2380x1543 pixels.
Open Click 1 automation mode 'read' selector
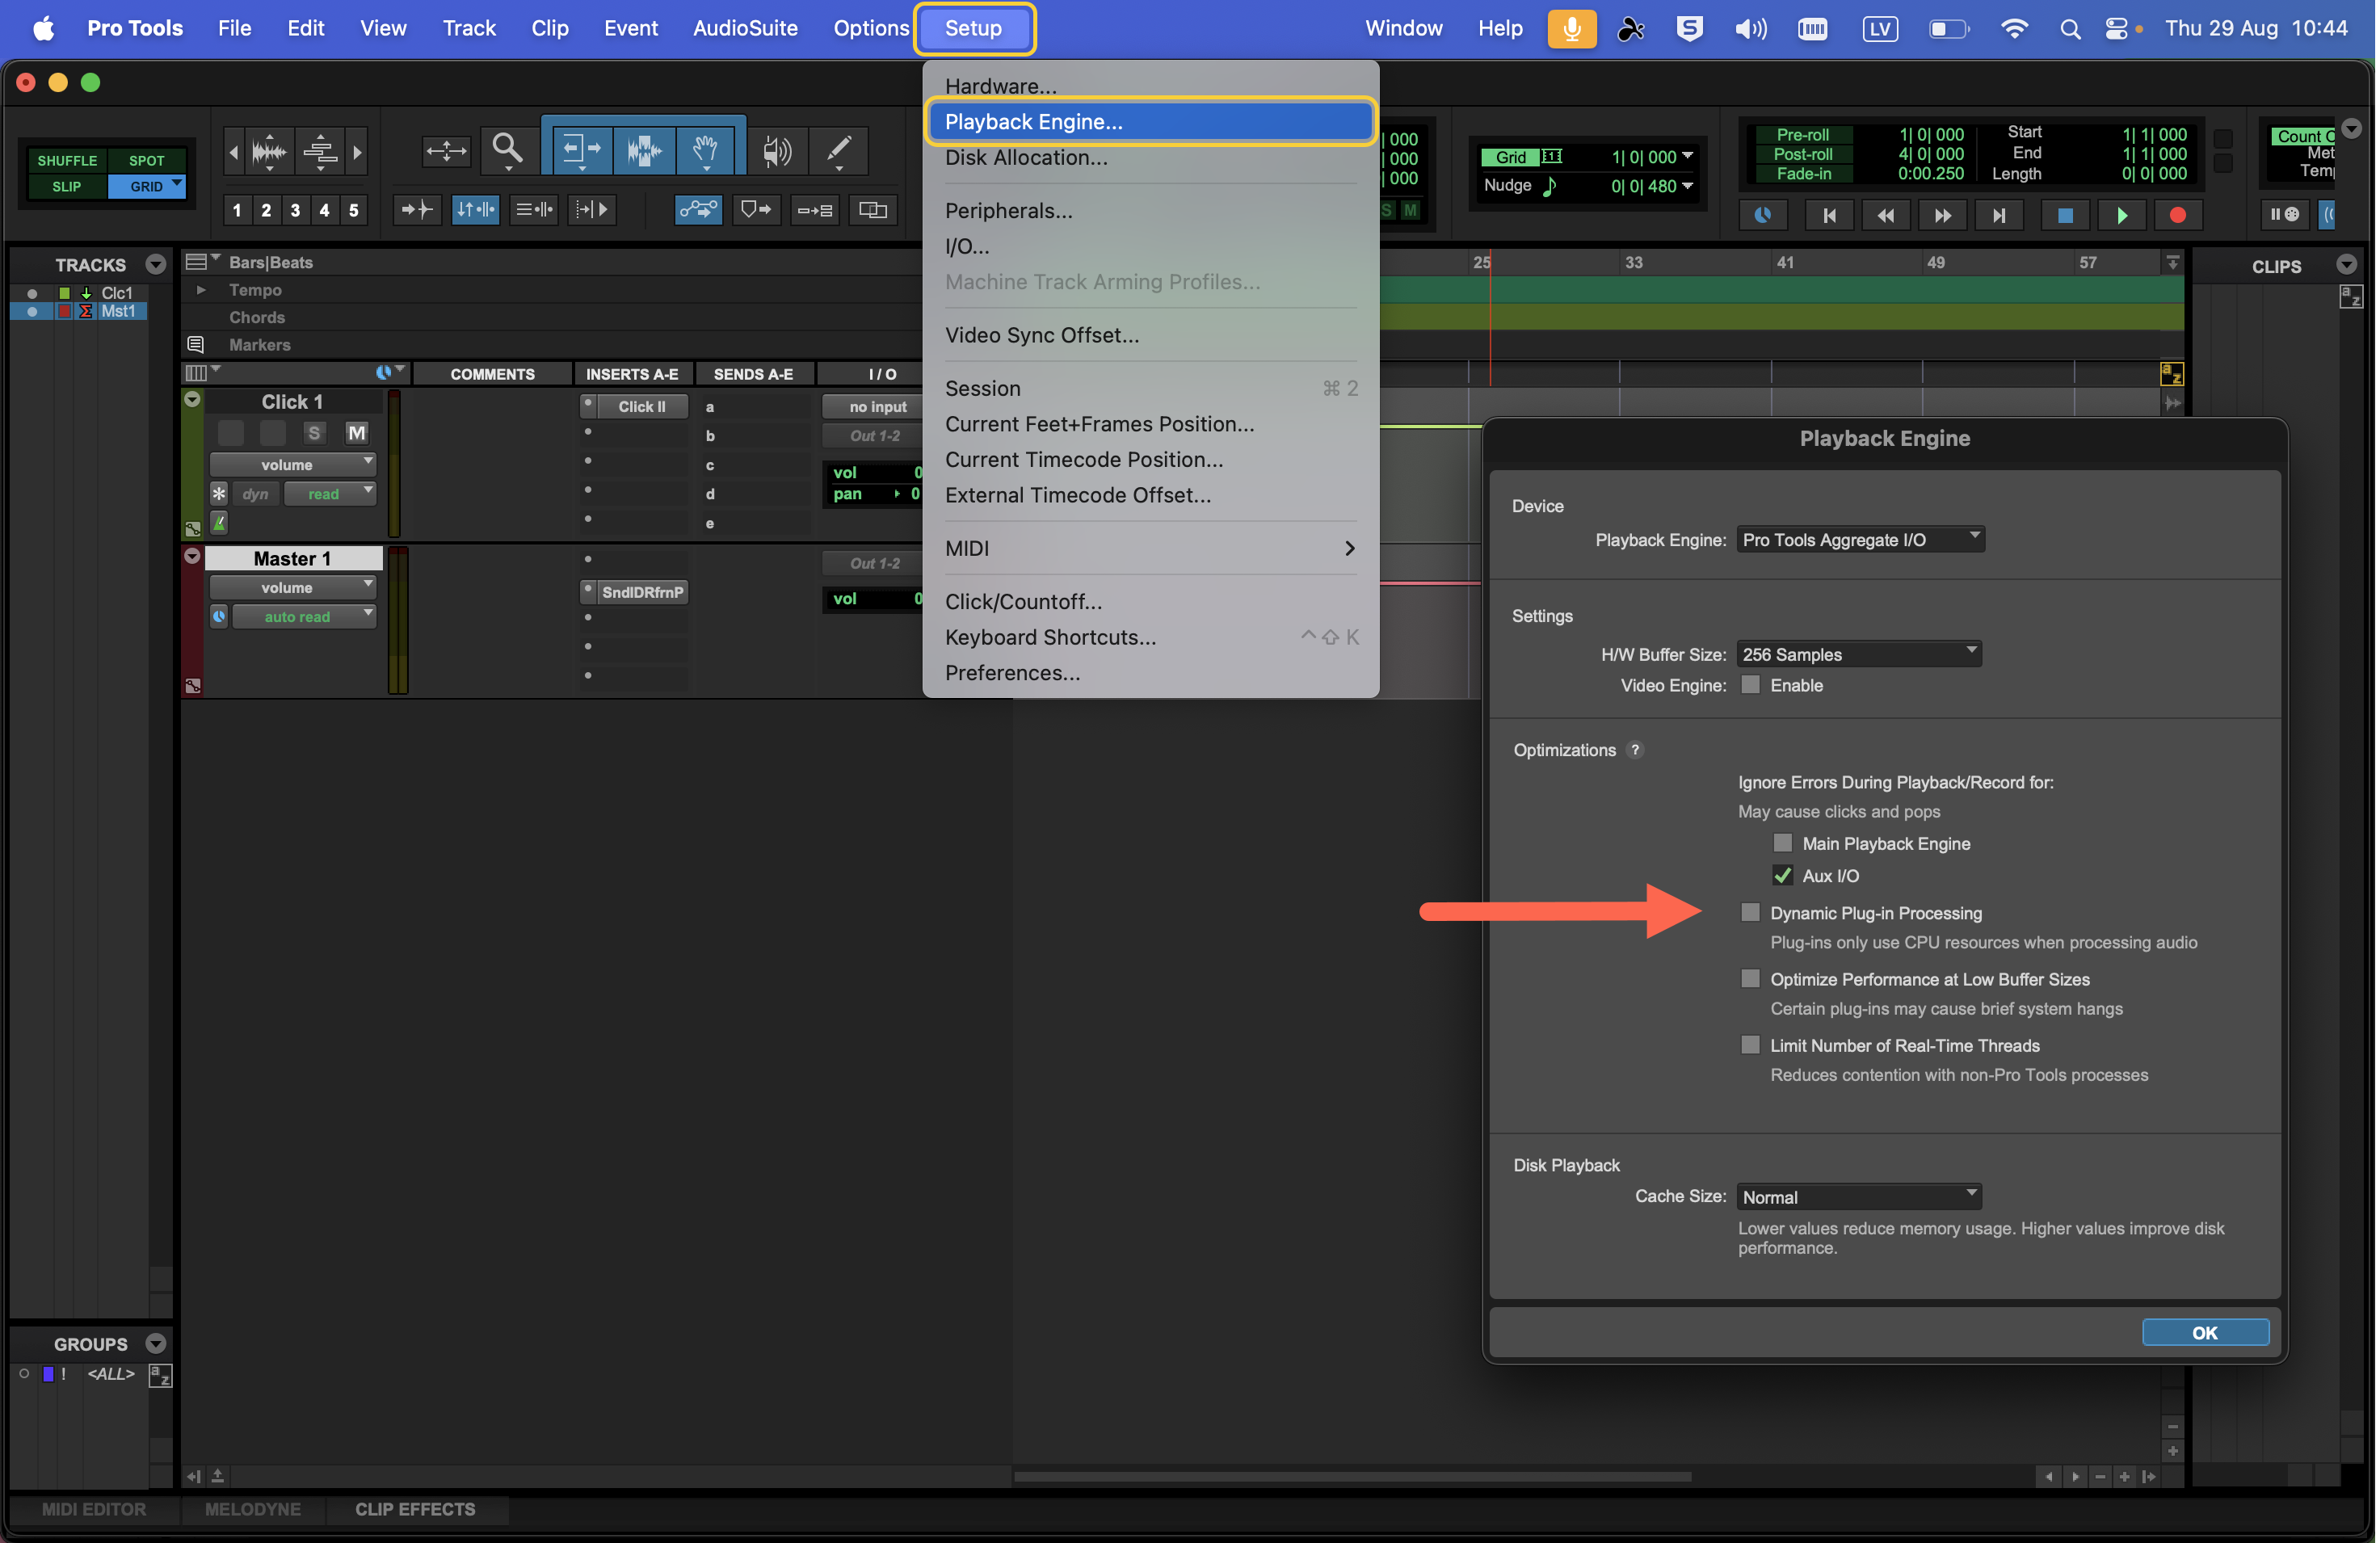pyautogui.click(x=330, y=493)
